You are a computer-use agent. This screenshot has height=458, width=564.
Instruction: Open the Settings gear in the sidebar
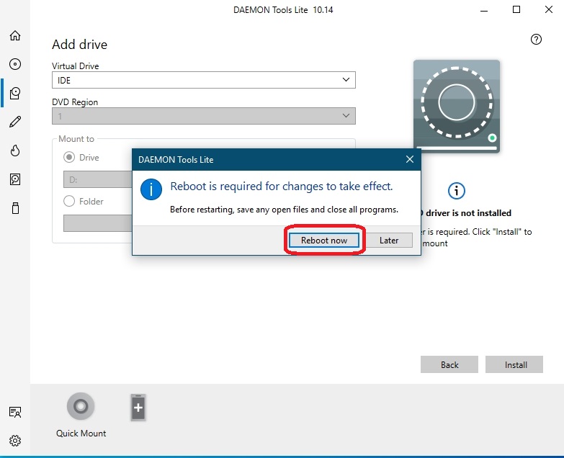15,441
